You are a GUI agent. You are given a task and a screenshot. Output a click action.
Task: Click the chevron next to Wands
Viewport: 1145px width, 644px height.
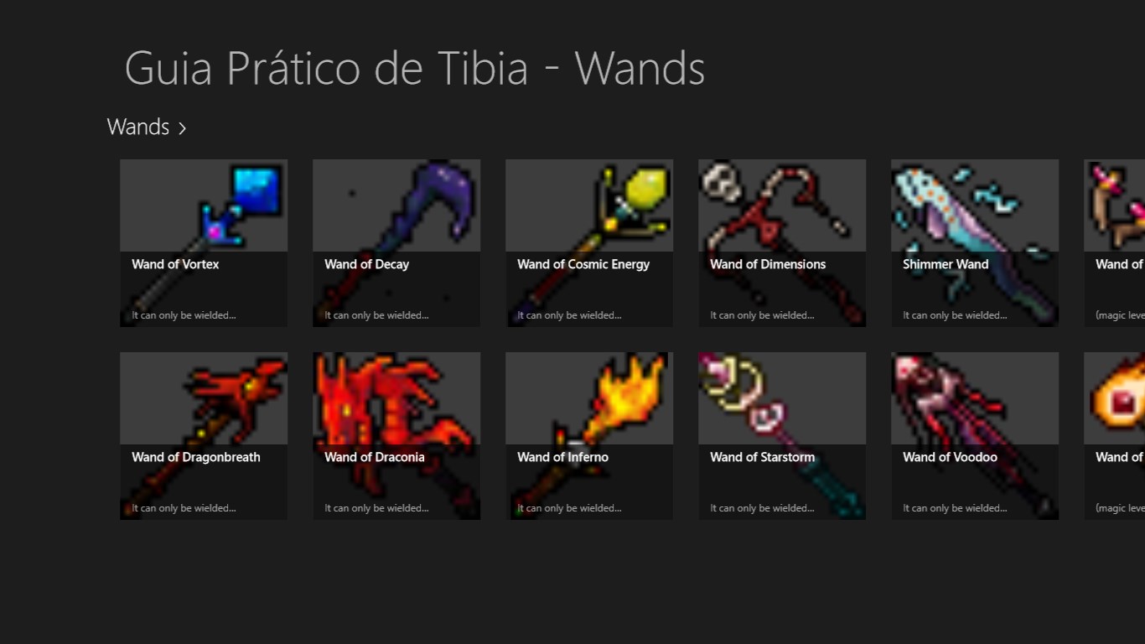tap(182, 128)
